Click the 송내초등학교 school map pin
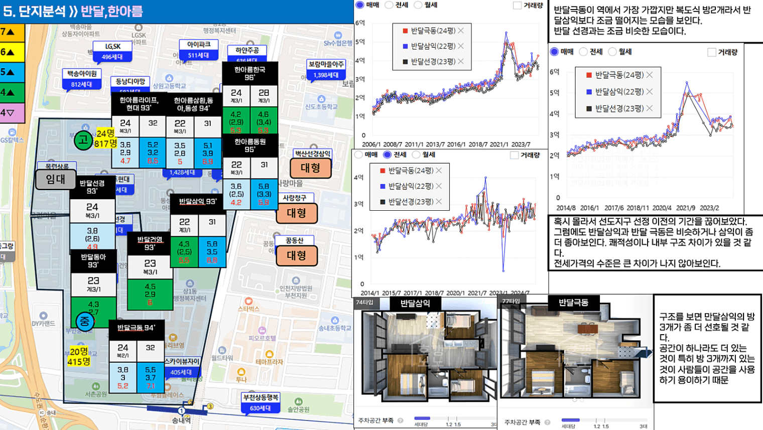763x430 pixels. [335, 320]
